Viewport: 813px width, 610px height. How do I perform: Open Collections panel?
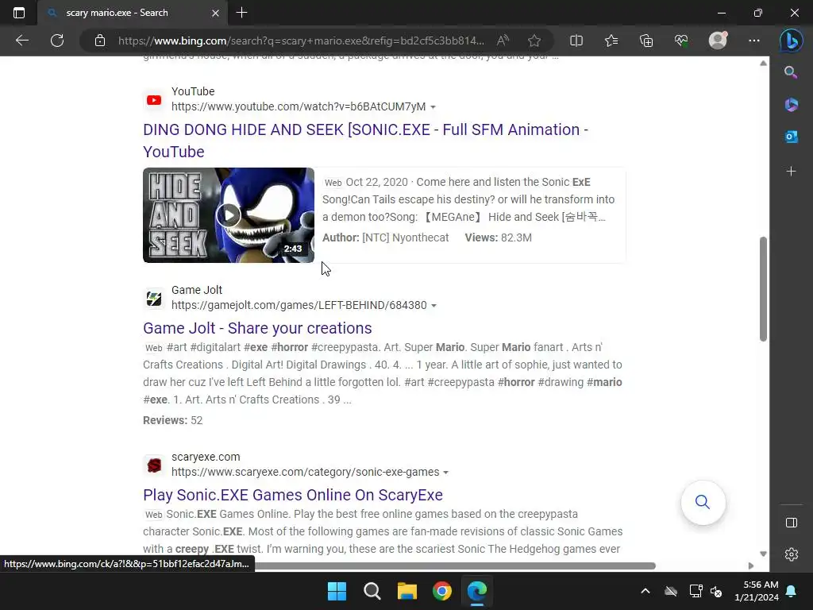pos(646,41)
